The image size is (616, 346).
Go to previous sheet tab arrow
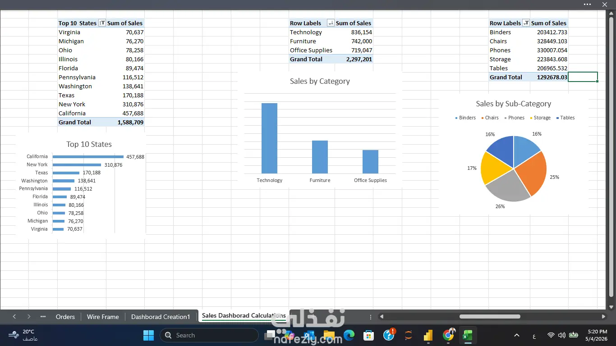(14, 317)
